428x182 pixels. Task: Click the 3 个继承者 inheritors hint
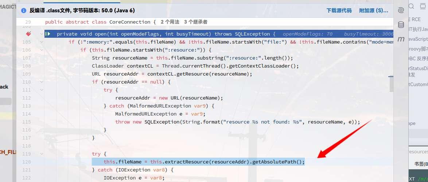point(196,22)
